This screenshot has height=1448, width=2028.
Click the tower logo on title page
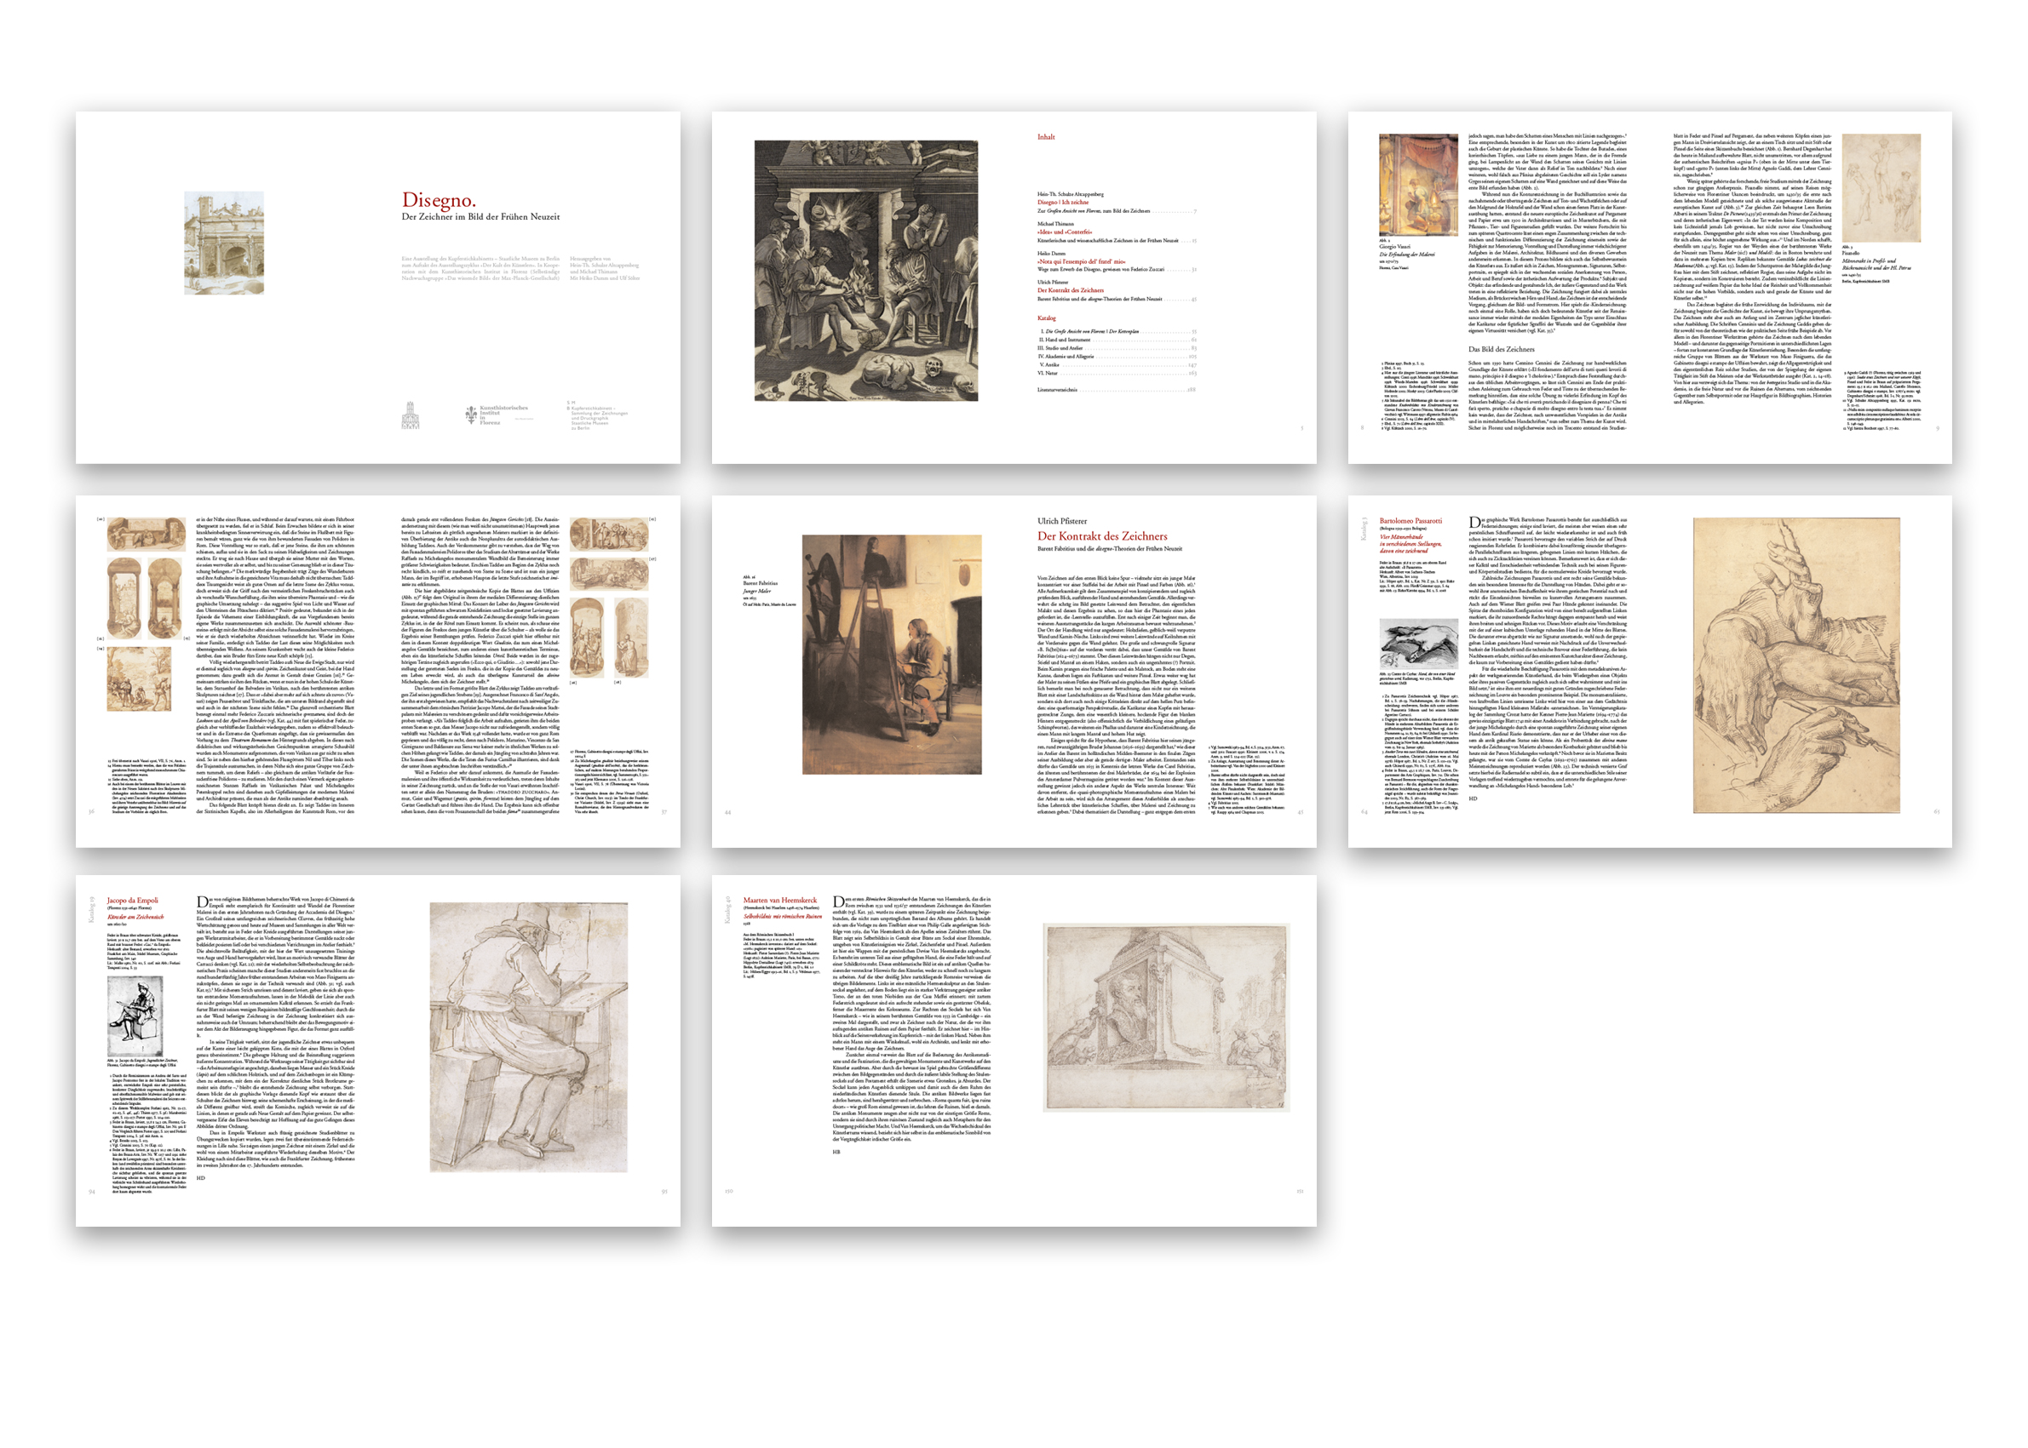(410, 415)
